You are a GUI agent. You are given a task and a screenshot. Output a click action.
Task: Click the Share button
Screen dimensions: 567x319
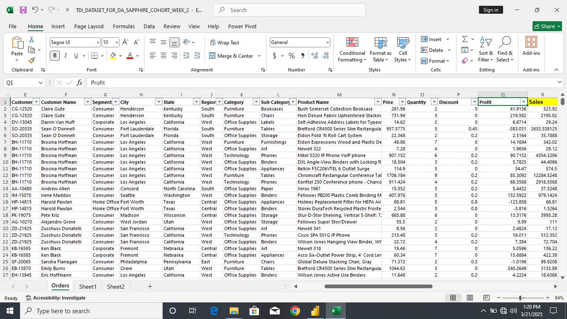tap(547, 26)
